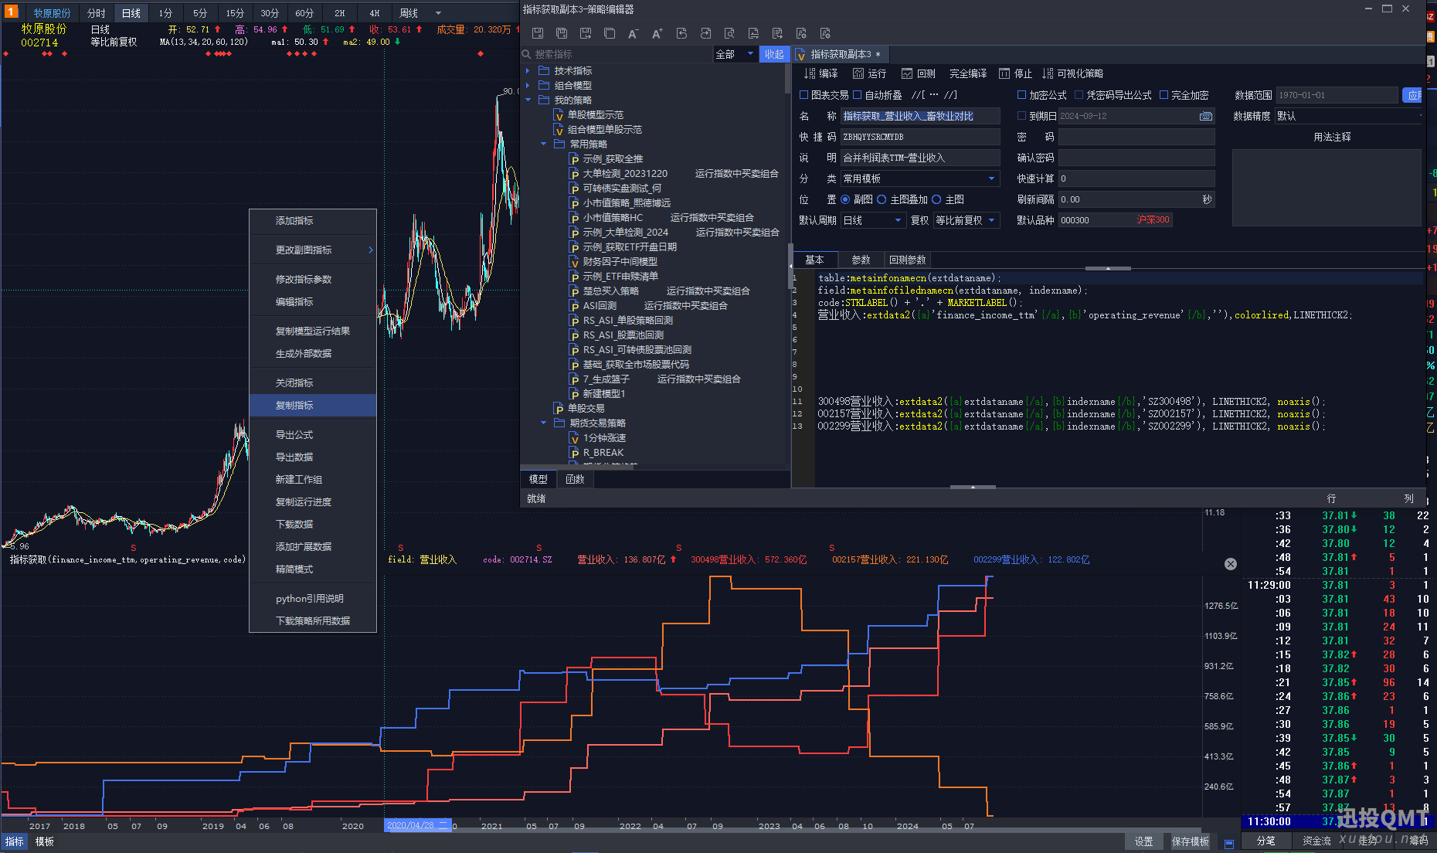Switch to the 参数 tab
This screenshot has width=1437, height=853.
861,260
